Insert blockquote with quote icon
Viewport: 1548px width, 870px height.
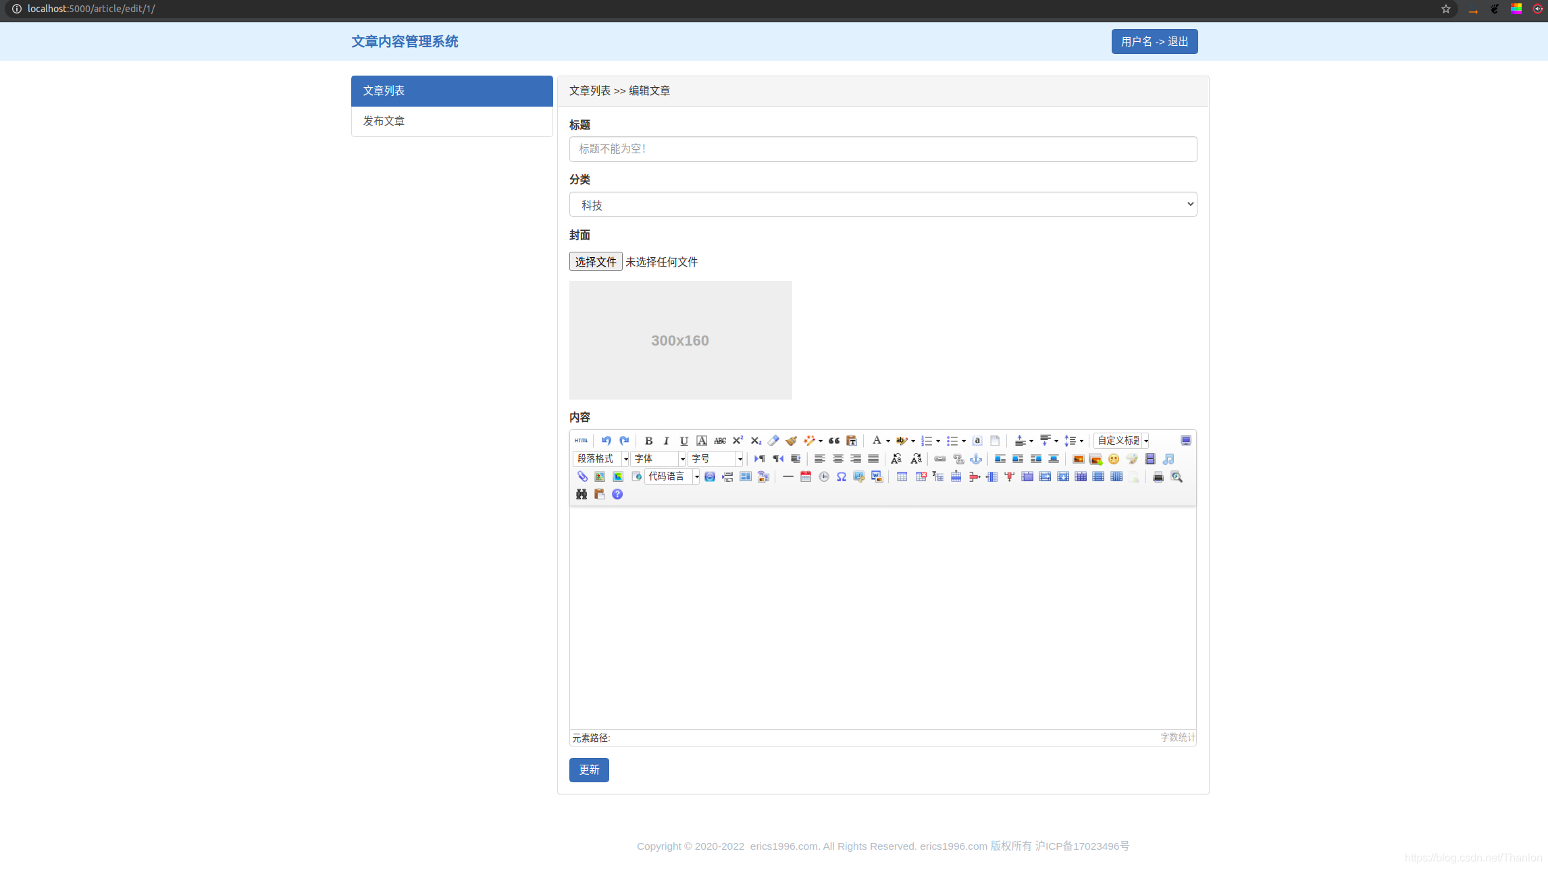point(834,441)
